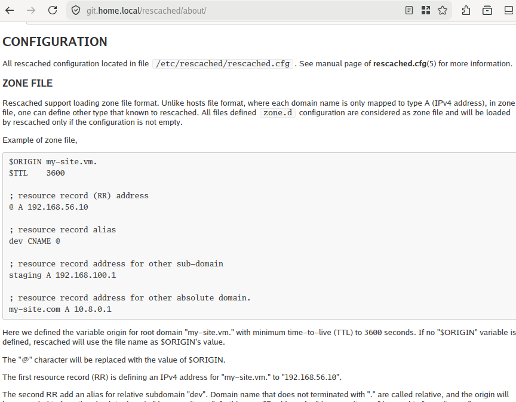Bookmark this page with the star
The height and width of the screenshot is (402, 516).
click(x=443, y=11)
